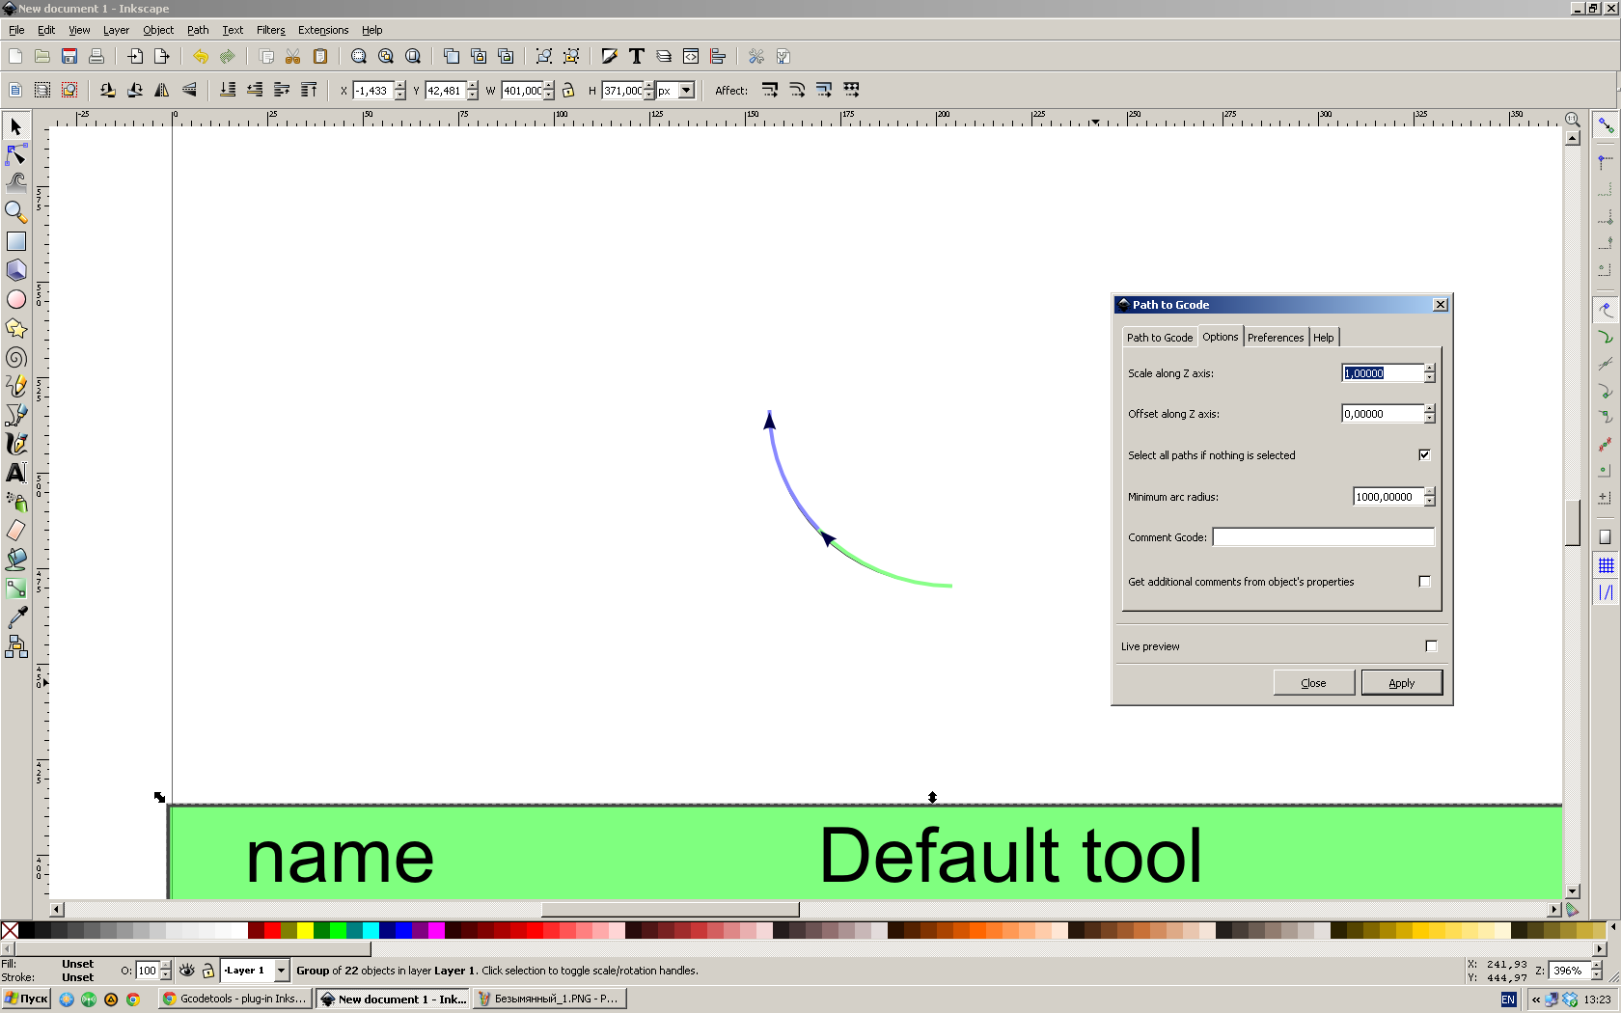The height and width of the screenshot is (1013, 1621).
Task: Select the Rectangle tool
Action: click(16, 241)
